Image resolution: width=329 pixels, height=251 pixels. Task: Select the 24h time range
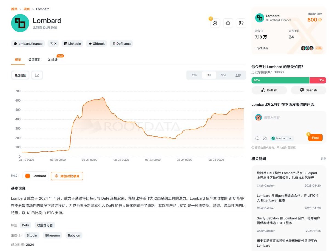coord(194,75)
